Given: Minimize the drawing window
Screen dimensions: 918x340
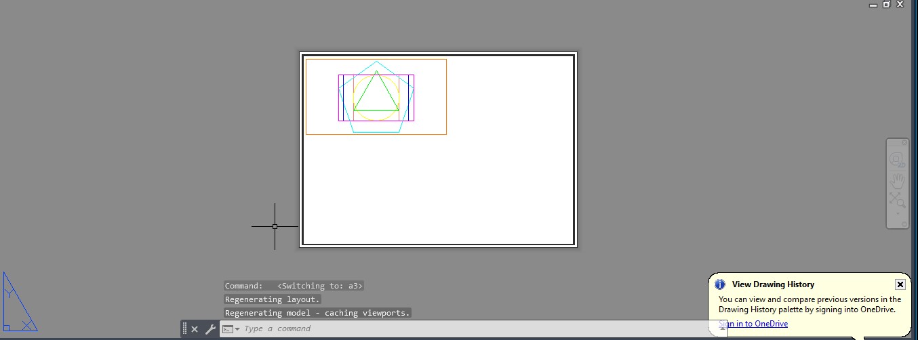Looking at the screenshot, I should coord(873,4).
